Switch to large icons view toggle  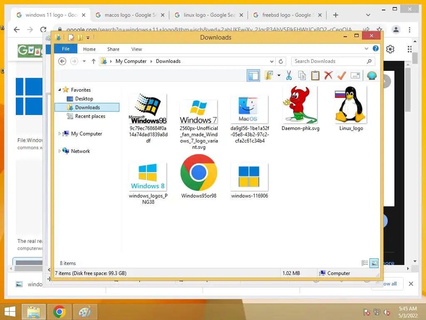click(374, 263)
